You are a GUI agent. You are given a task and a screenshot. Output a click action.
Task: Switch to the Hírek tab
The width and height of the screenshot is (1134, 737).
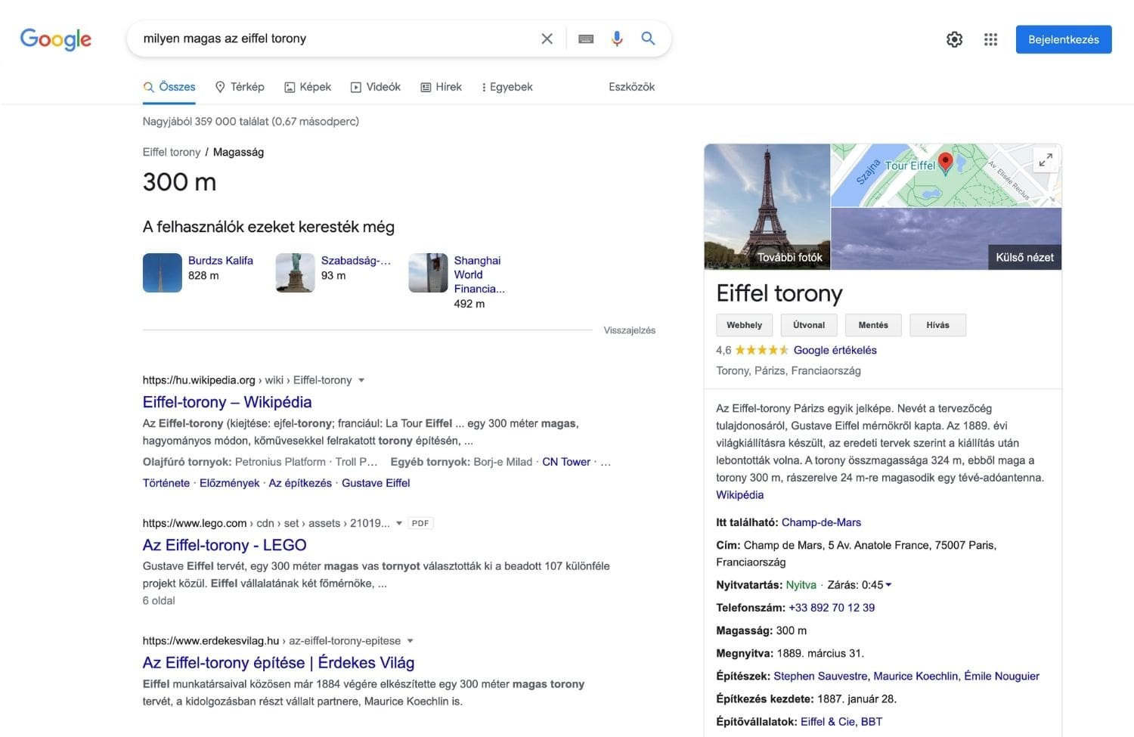(441, 87)
